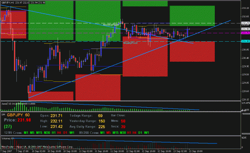Viewport: 250px width, 153px height.
Task: Click the Yesterday Range value 150
Action: (x=102, y=121)
